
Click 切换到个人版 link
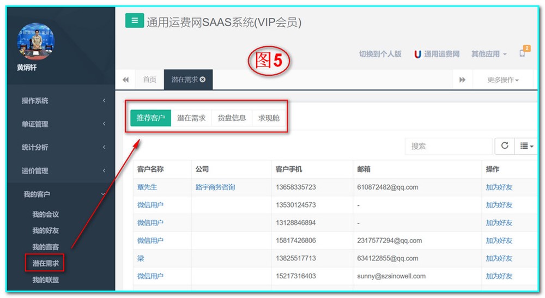(380, 54)
